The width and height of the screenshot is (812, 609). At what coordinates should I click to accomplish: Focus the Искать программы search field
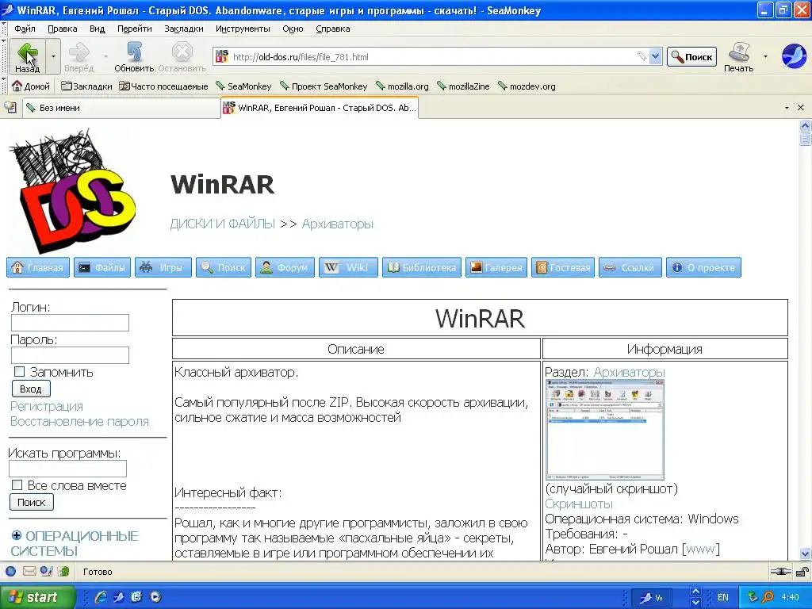(x=67, y=469)
